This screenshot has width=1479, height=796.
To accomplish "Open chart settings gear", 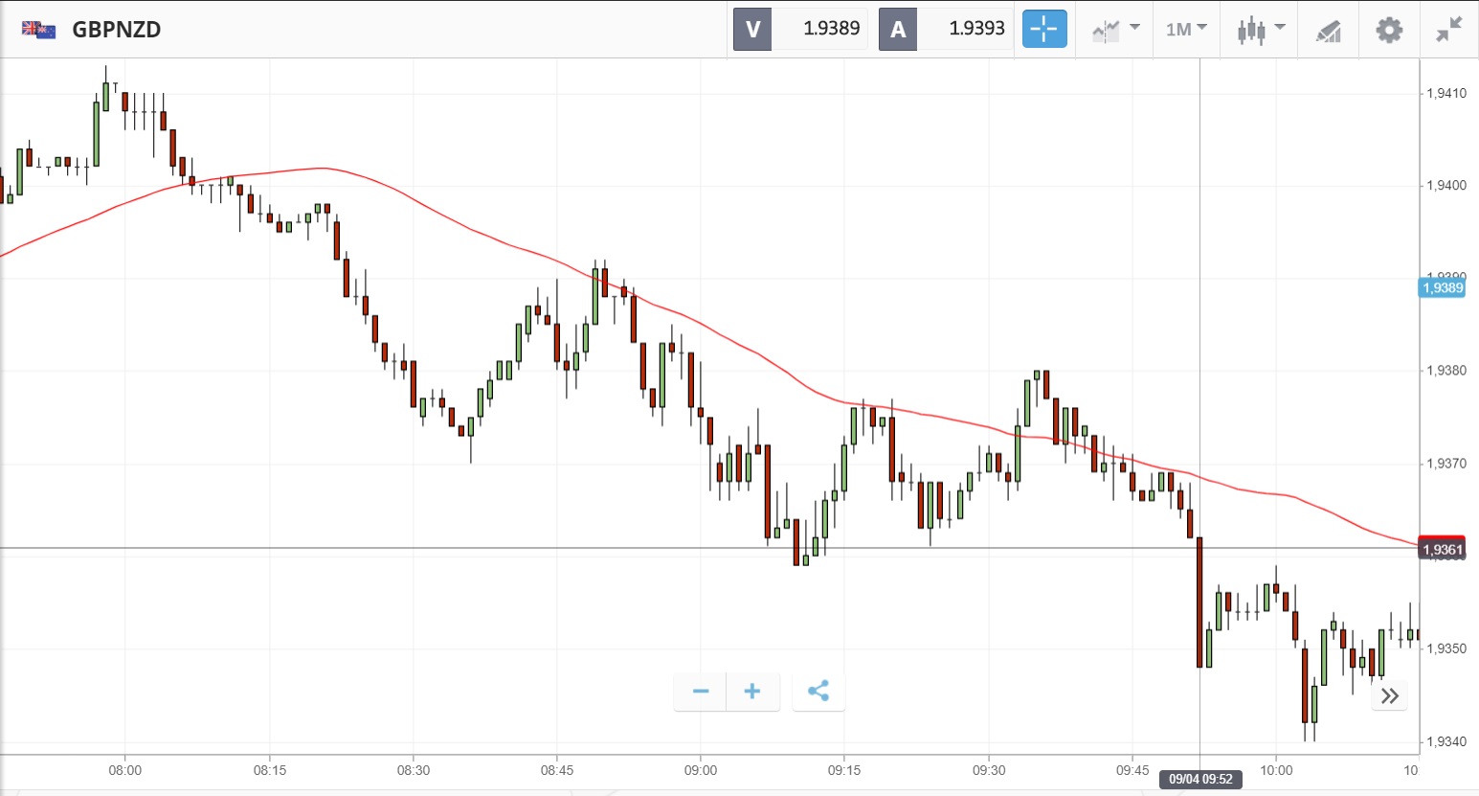I will [x=1389, y=29].
